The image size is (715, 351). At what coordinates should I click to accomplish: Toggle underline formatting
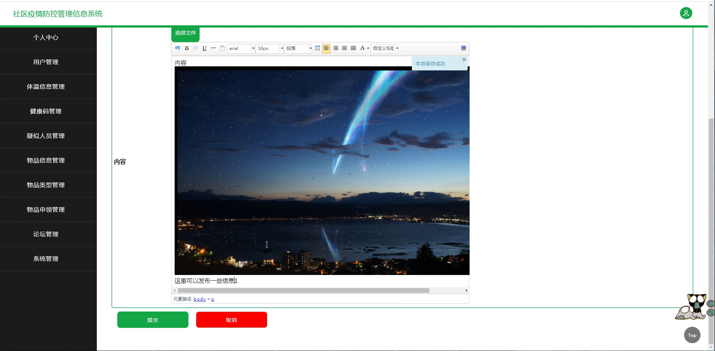(x=204, y=48)
